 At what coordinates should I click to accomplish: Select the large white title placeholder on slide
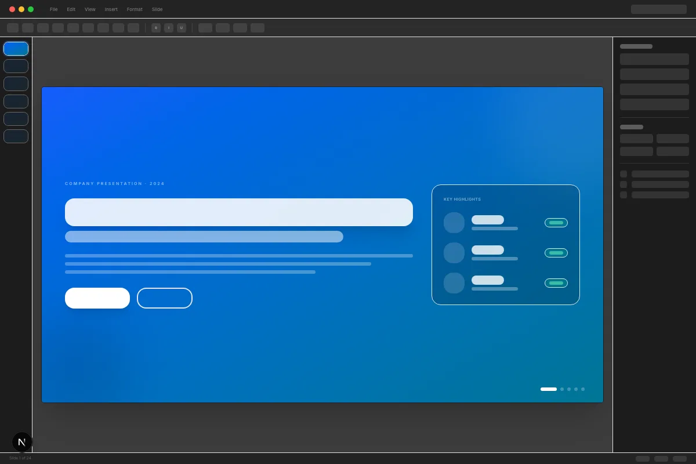[x=239, y=212]
